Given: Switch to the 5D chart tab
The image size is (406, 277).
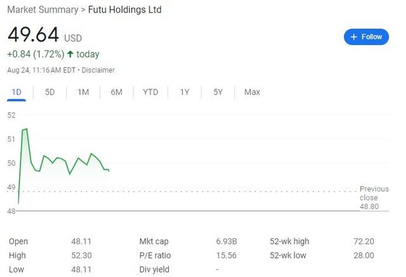Looking at the screenshot, I should [x=49, y=92].
